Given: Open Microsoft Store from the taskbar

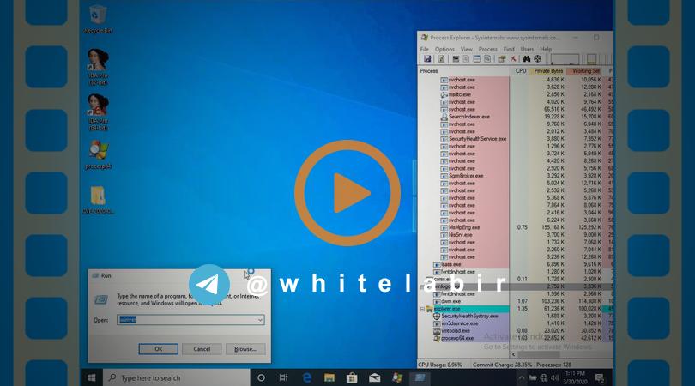Looking at the screenshot, I should tap(352, 377).
